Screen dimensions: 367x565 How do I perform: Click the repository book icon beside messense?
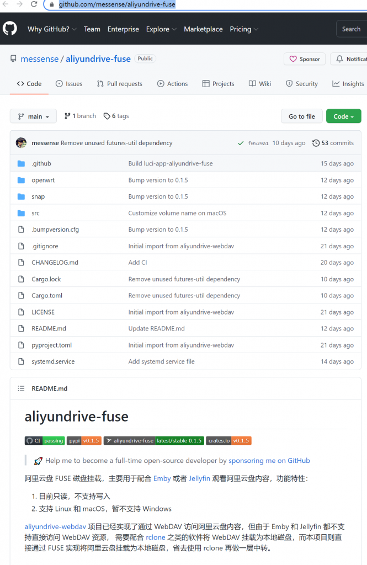coord(13,58)
